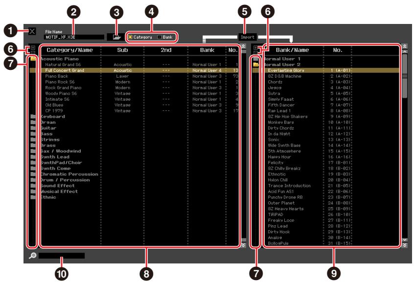The height and width of the screenshot is (283, 414).
Task: Click the right list scrollbar thumb
Action: click(405, 76)
